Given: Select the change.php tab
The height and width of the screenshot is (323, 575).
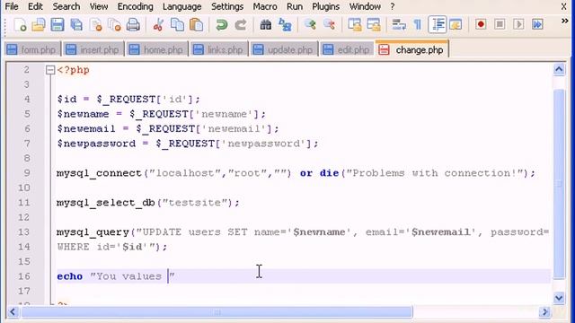Looking at the screenshot, I should click(411, 49).
